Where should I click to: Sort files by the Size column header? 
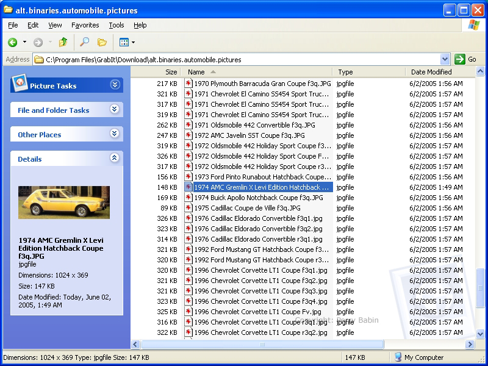pos(156,72)
